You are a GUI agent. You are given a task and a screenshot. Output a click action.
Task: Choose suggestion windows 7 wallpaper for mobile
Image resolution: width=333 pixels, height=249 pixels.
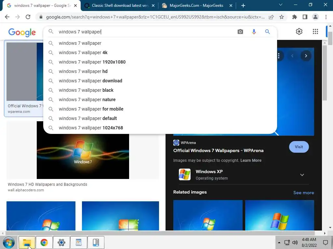pyautogui.click(x=160, y=109)
